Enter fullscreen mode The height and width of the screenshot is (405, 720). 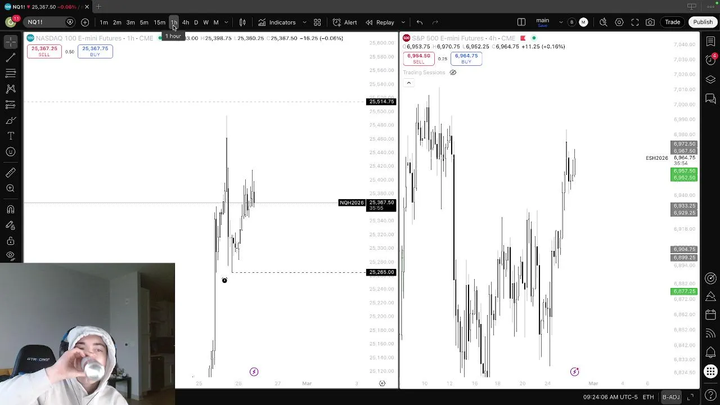coord(635,22)
